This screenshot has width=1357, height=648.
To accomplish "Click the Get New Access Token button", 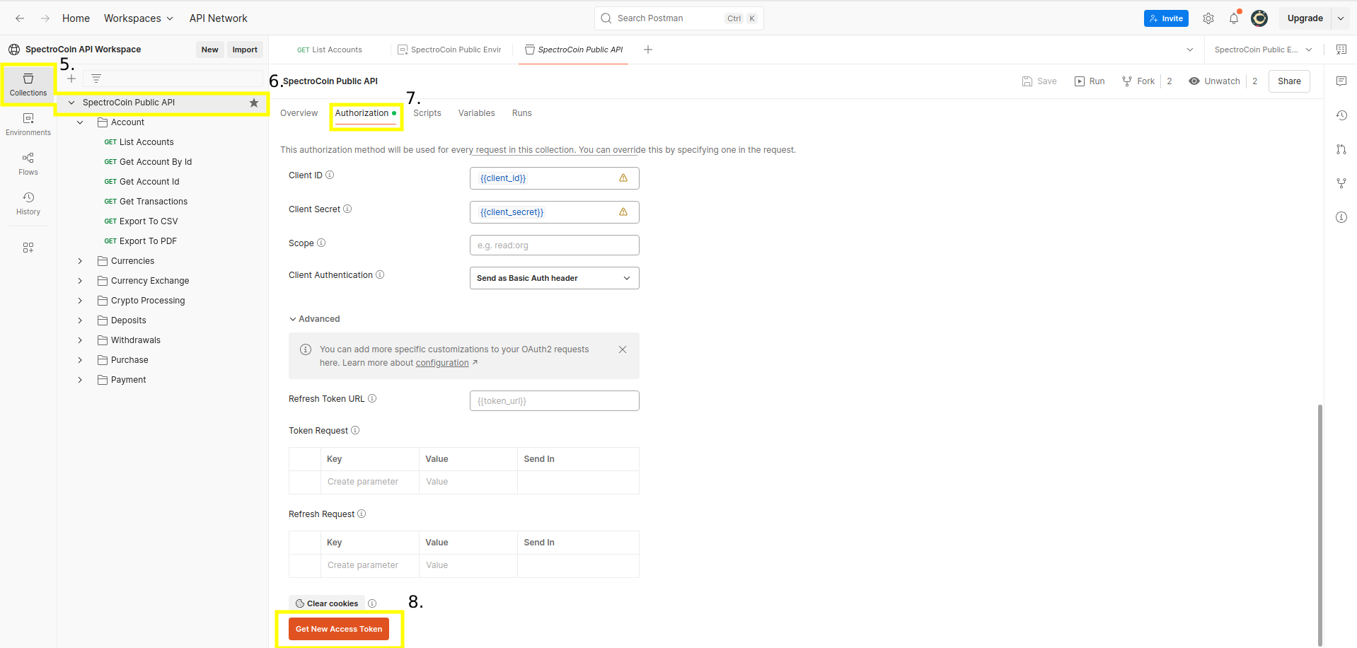I will click(339, 629).
